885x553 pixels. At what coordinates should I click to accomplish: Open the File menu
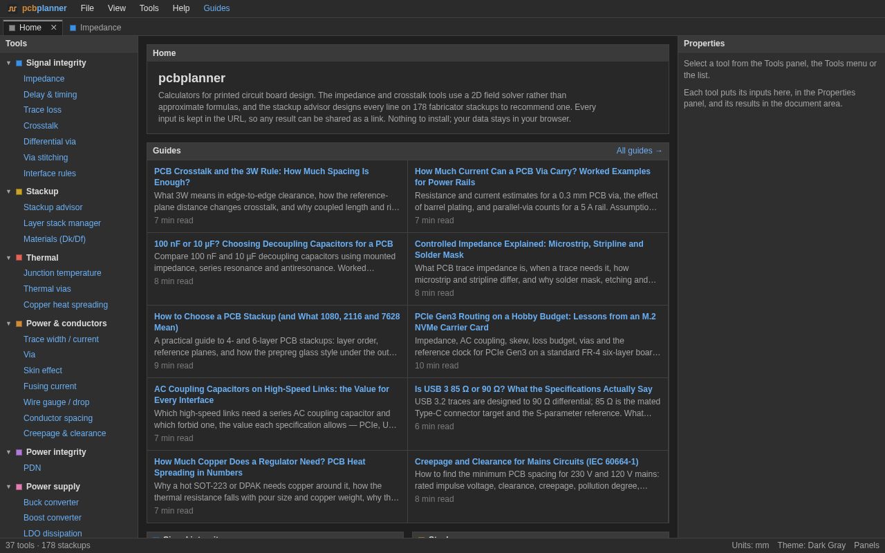(x=87, y=8)
